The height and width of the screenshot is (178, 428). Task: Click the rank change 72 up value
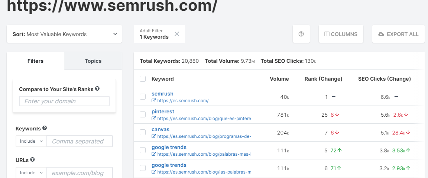point(334,151)
